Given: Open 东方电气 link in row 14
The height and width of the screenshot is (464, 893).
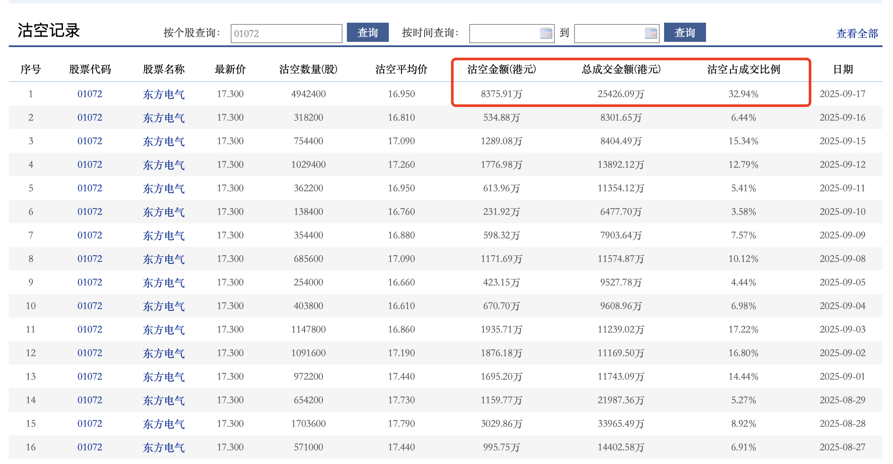Looking at the screenshot, I should (164, 400).
